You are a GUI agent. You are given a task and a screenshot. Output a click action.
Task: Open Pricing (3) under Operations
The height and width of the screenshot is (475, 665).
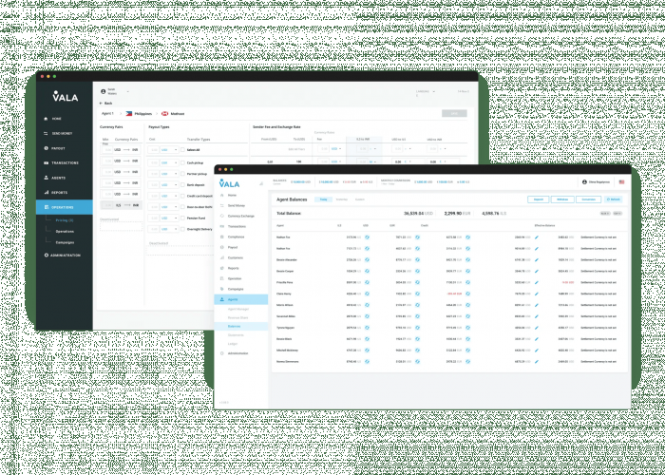pos(65,220)
